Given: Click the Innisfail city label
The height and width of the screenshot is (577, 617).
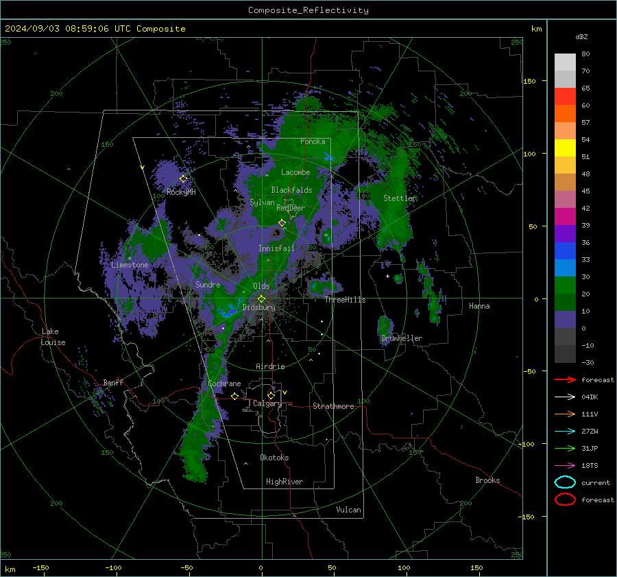Looking at the screenshot, I should click(276, 248).
